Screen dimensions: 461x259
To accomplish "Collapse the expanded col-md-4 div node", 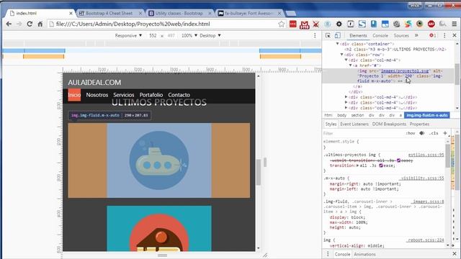I will (x=346, y=60).
